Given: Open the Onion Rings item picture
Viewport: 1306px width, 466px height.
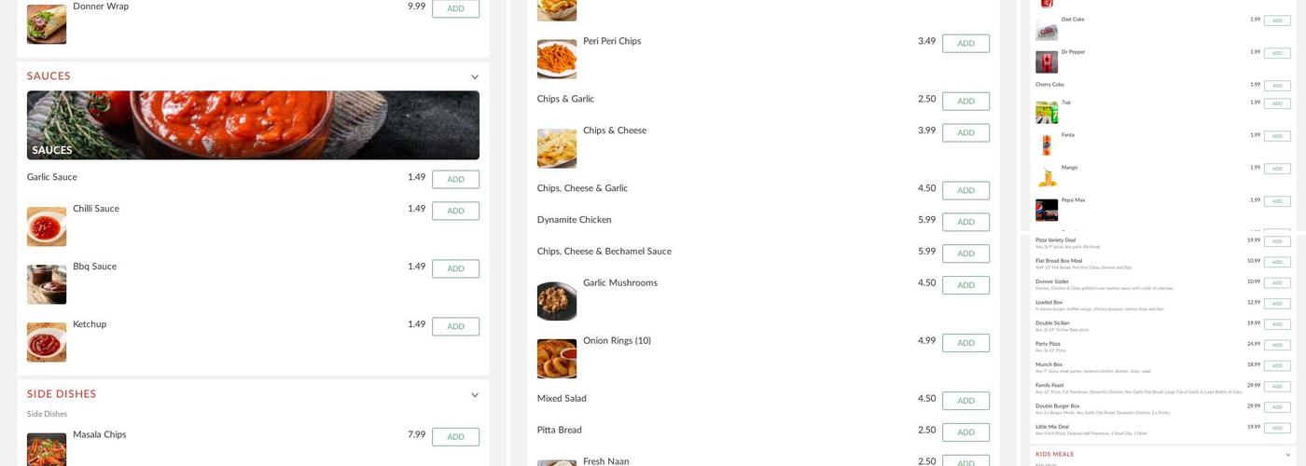Looking at the screenshot, I should tap(557, 359).
